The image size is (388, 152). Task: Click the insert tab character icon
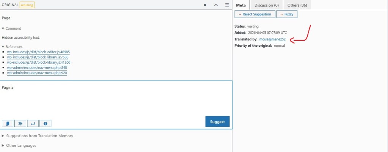coord(20,123)
